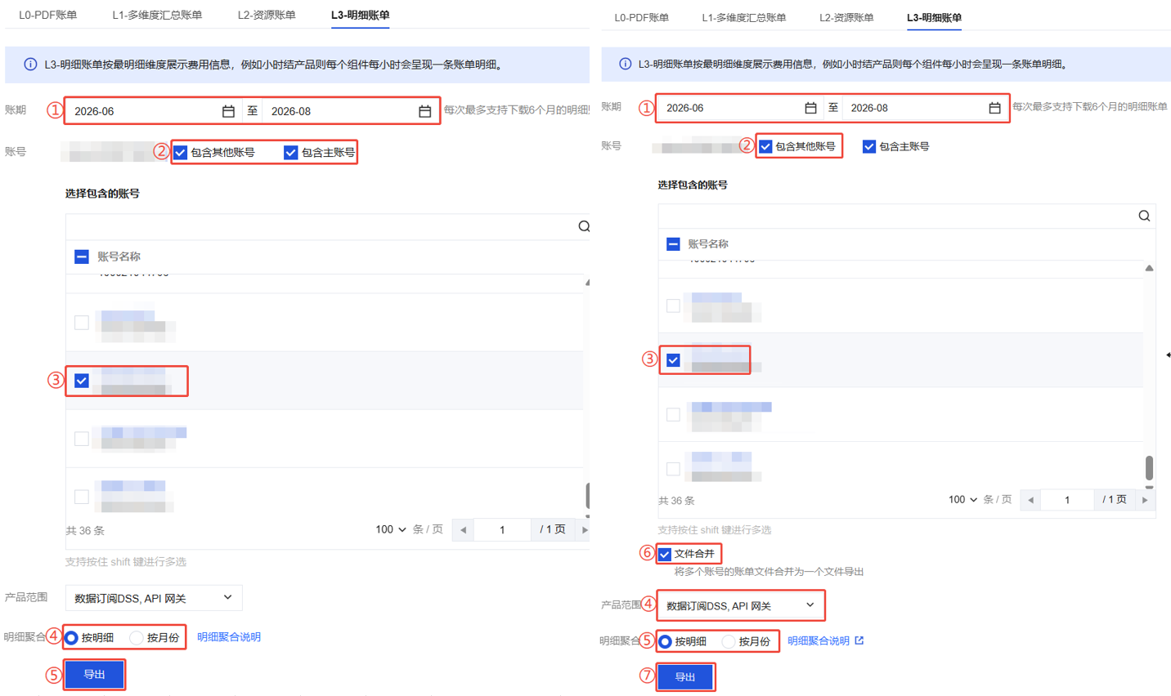Open external link icon beside 明细聚合说明

point(859,640)
